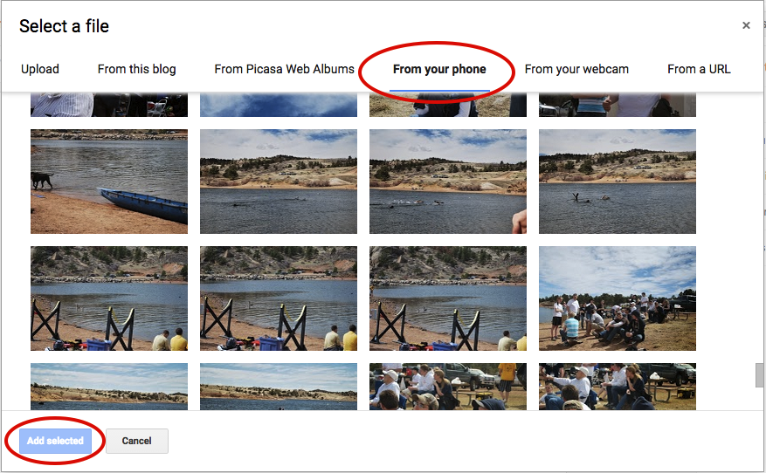Select bottom photo of man in white cap pointing
This screenshot has height=473, width=766.
tap(618, 387)
